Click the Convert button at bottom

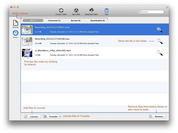[x=32, y=116]
